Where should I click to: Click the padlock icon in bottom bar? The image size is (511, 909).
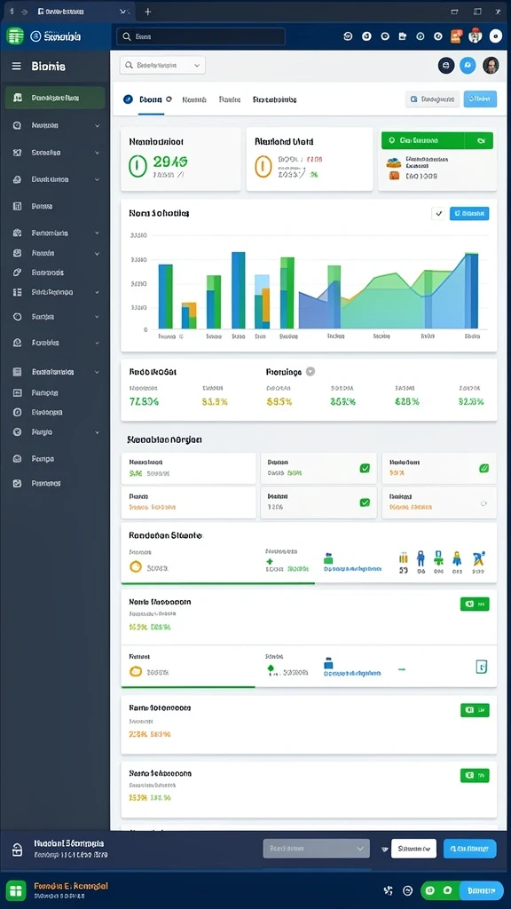(x=18, y=850)
